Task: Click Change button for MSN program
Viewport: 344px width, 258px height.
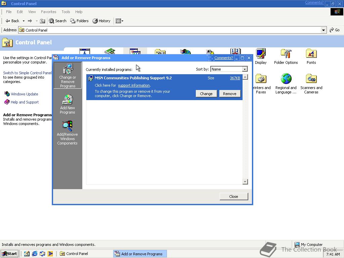Action: pos(206,94)
